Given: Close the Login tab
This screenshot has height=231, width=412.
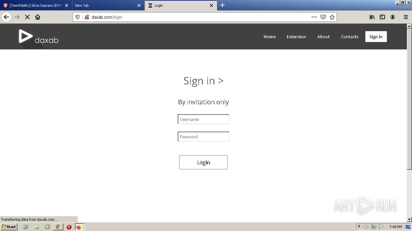Looking at the screenshot, I should [x=211, y=5].
